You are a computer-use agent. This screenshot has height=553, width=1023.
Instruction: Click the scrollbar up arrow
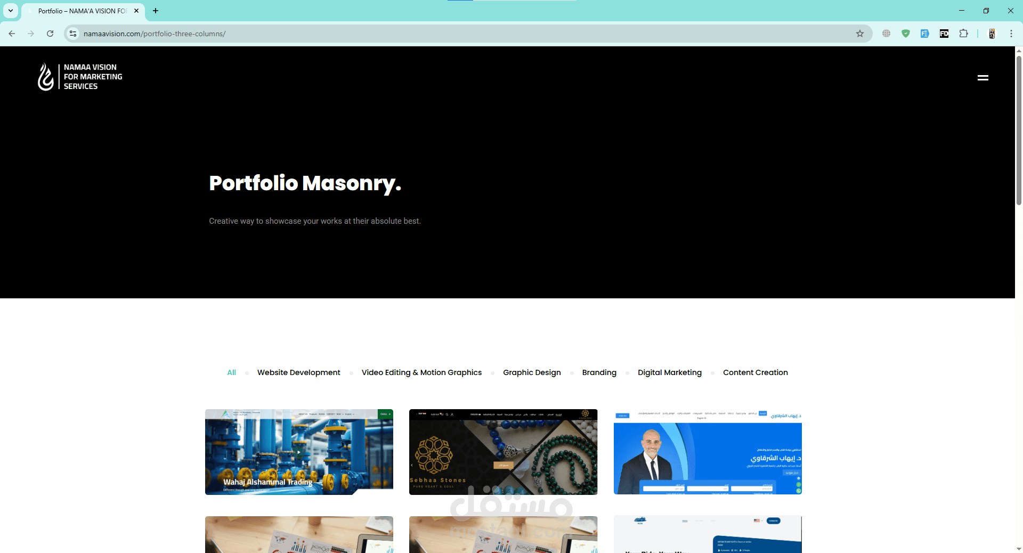point(1019,51)
